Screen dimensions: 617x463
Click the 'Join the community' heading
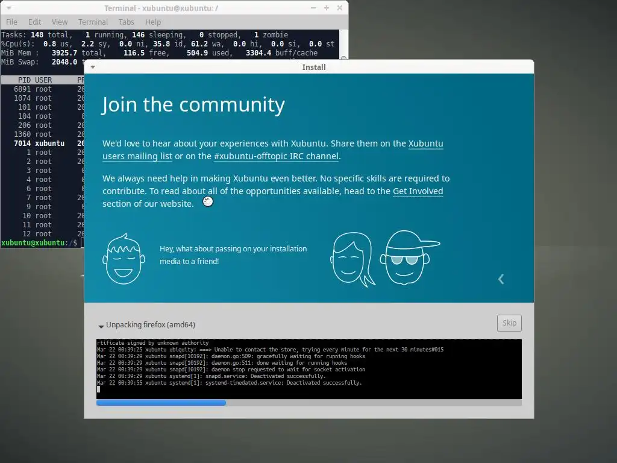click(x=193, y=105)
